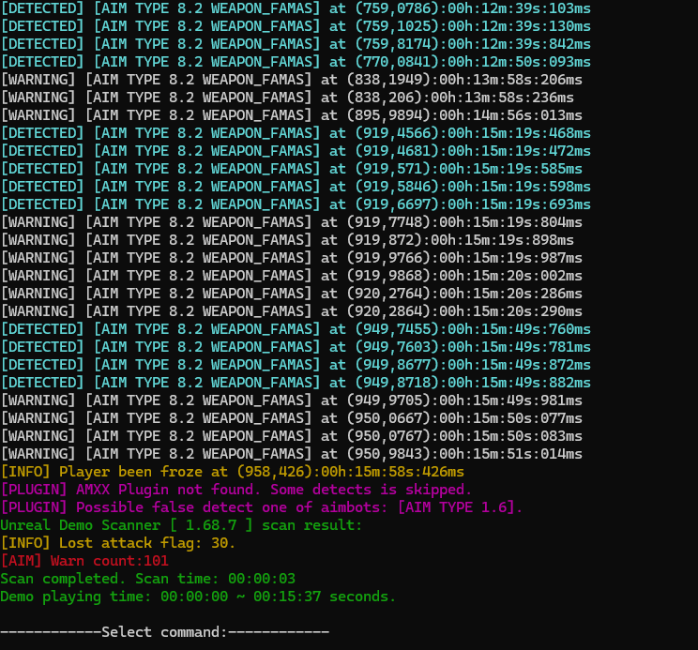Click the 'Unreal Demo Scanner [ 1.68.7 ]' line
This screenshot has width=698, height=650.
(181, 525)
